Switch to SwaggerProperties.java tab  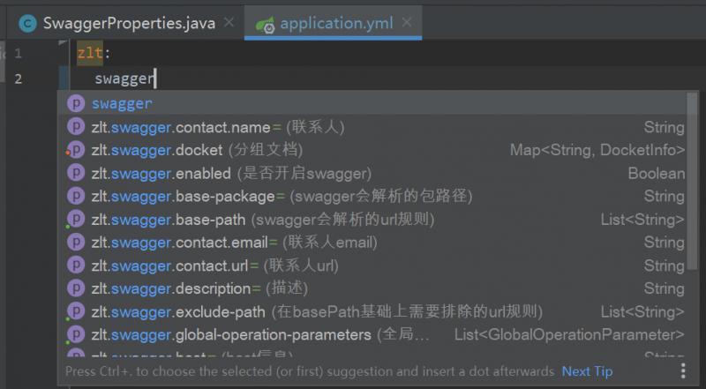(128, 24)
